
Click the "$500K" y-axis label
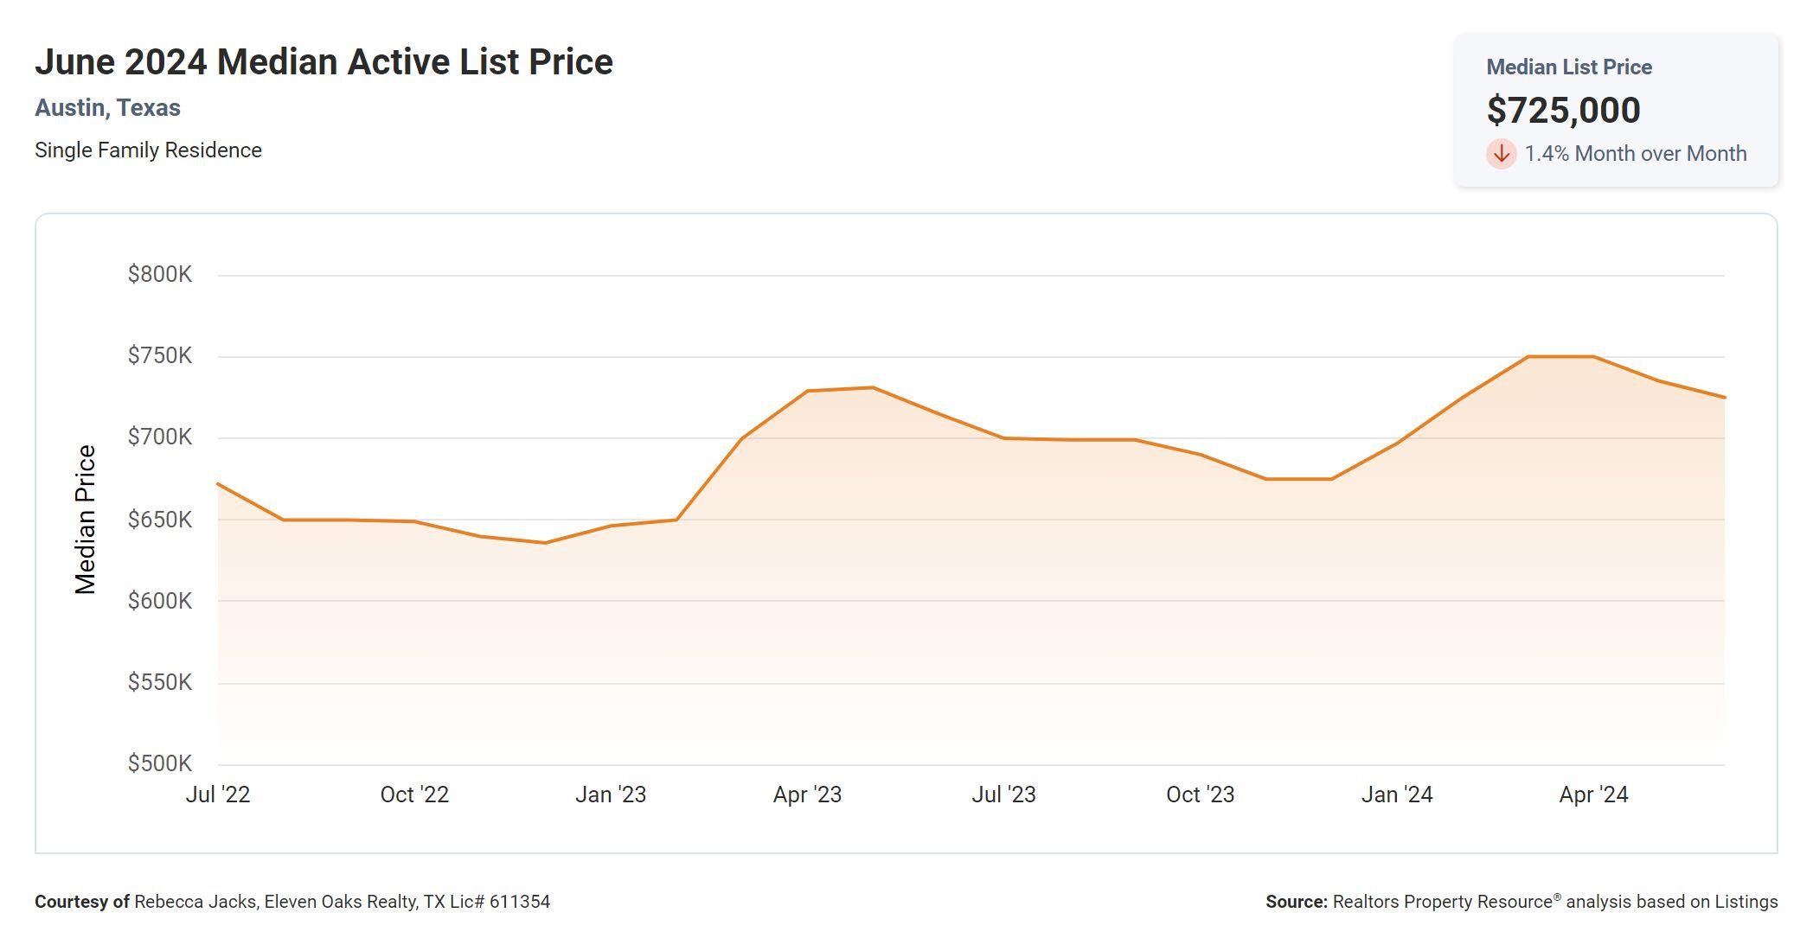[160, 763]
